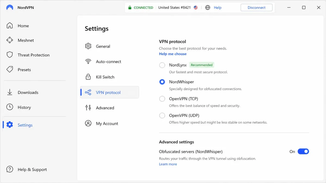326x183 pixels.
Task: Switch to the Auto-connect settings tab
Action: point(109,62)
